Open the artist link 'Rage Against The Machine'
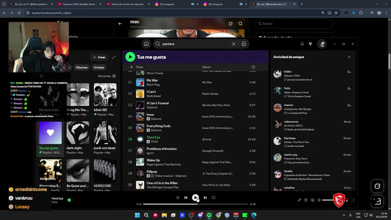The width and height of the screenshot is (391, 220). point(163,164)
